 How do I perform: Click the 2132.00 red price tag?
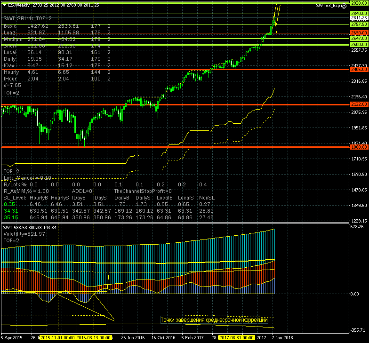359,104
